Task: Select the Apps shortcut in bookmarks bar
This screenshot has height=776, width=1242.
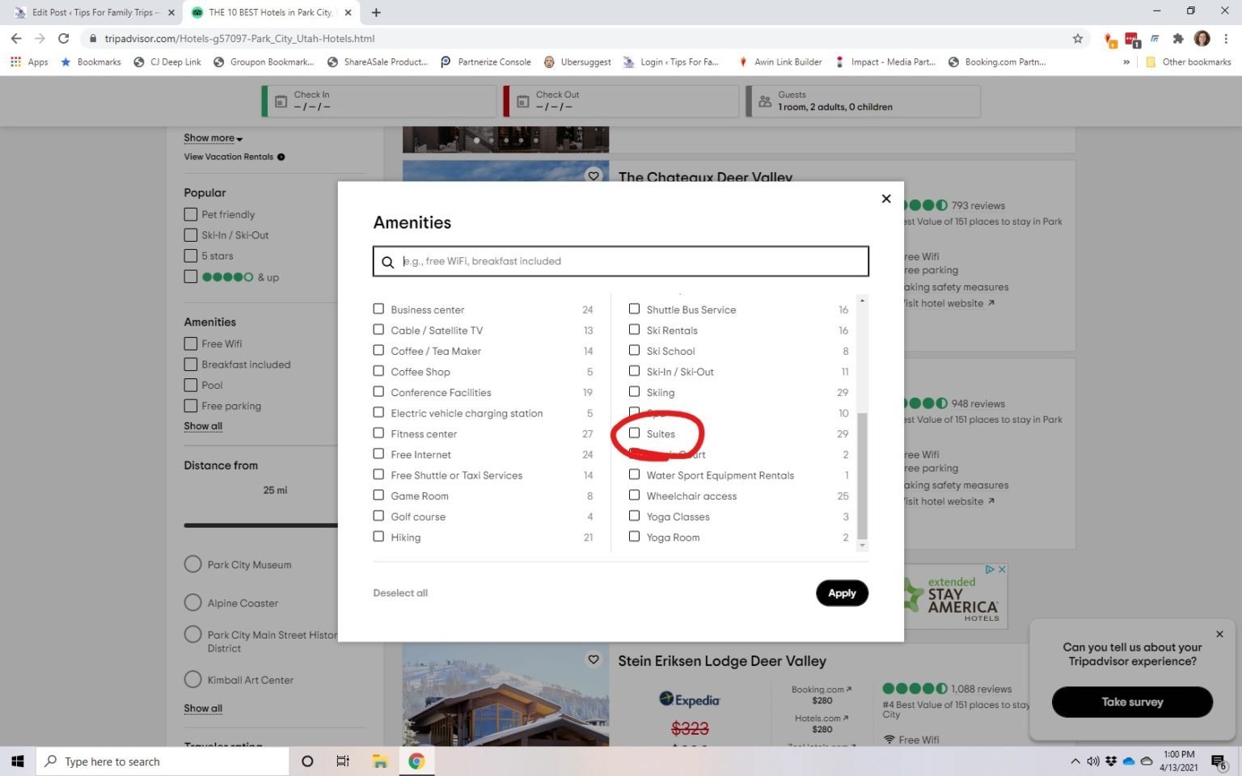Action: (x=29, y=61)
